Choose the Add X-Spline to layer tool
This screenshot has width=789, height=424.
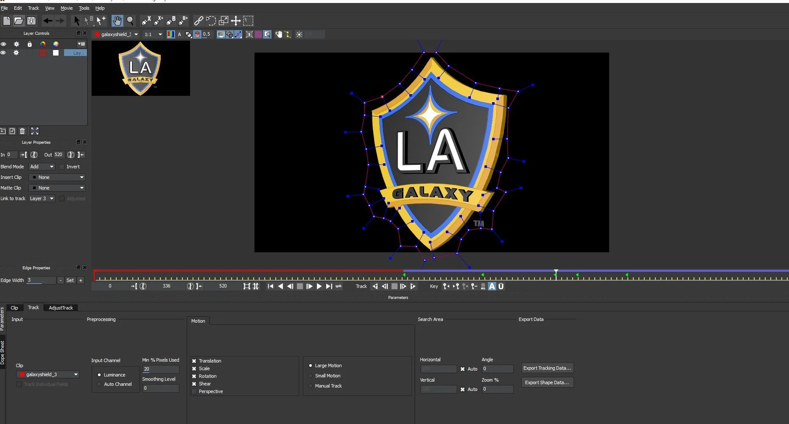pos(159,20)
